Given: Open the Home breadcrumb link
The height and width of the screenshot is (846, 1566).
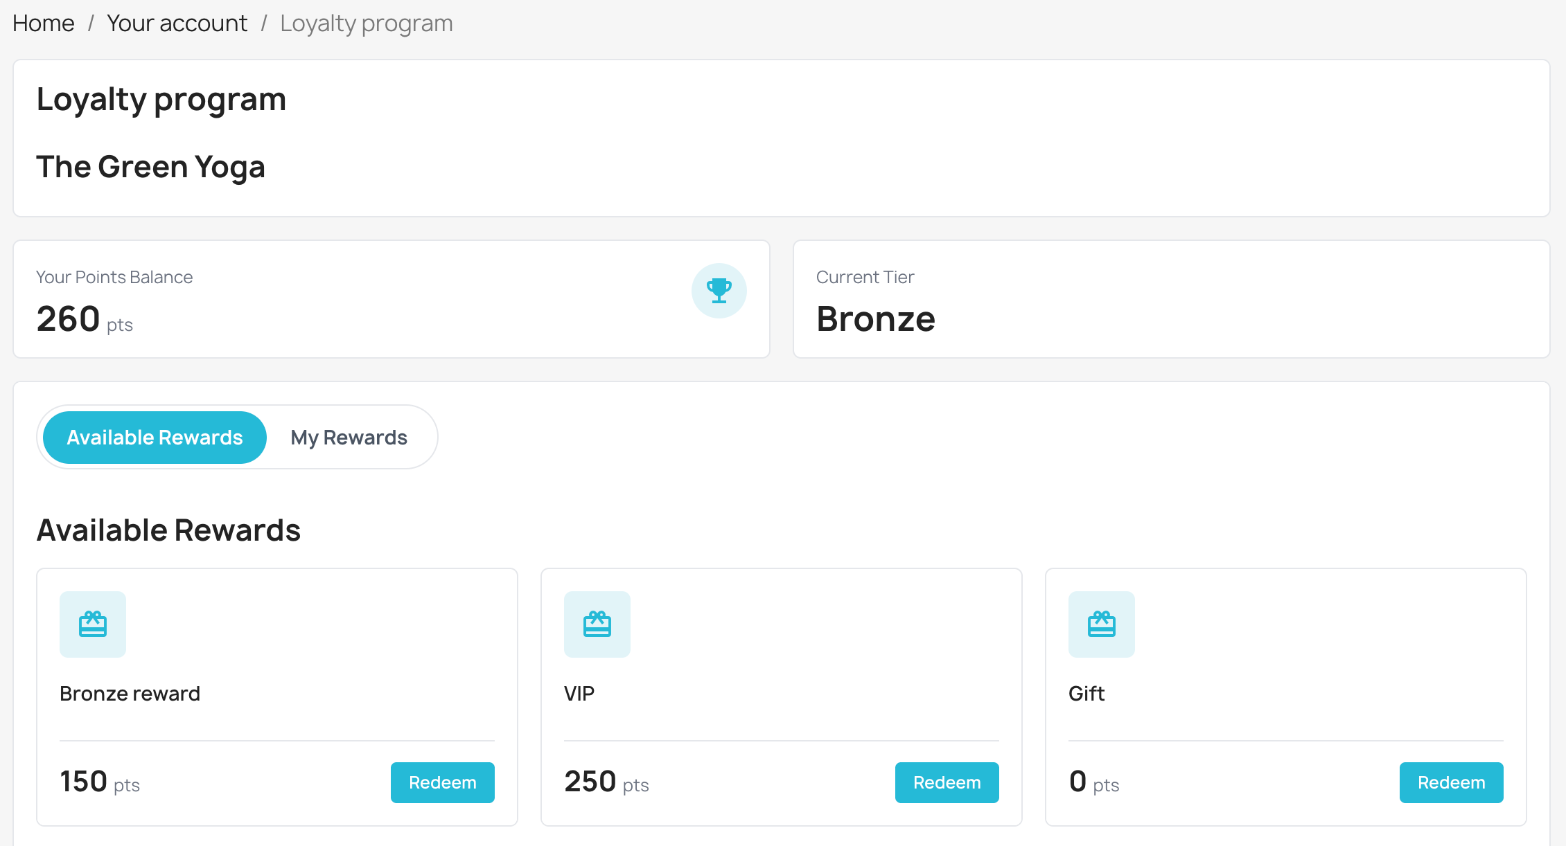Looking at the screenshot, I should coord(43,23).
